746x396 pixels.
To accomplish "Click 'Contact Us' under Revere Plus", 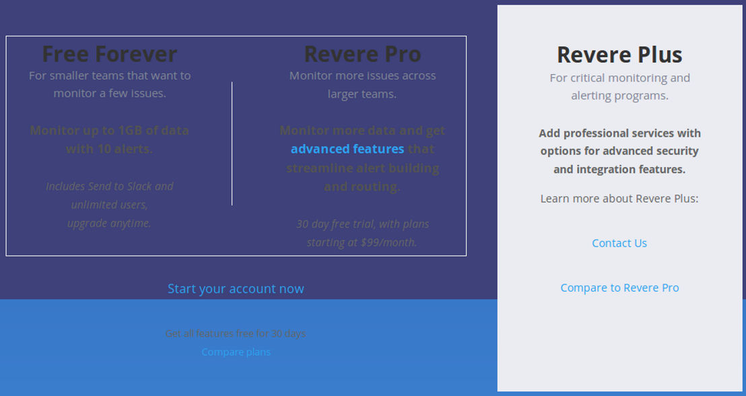I will point(619,243).
